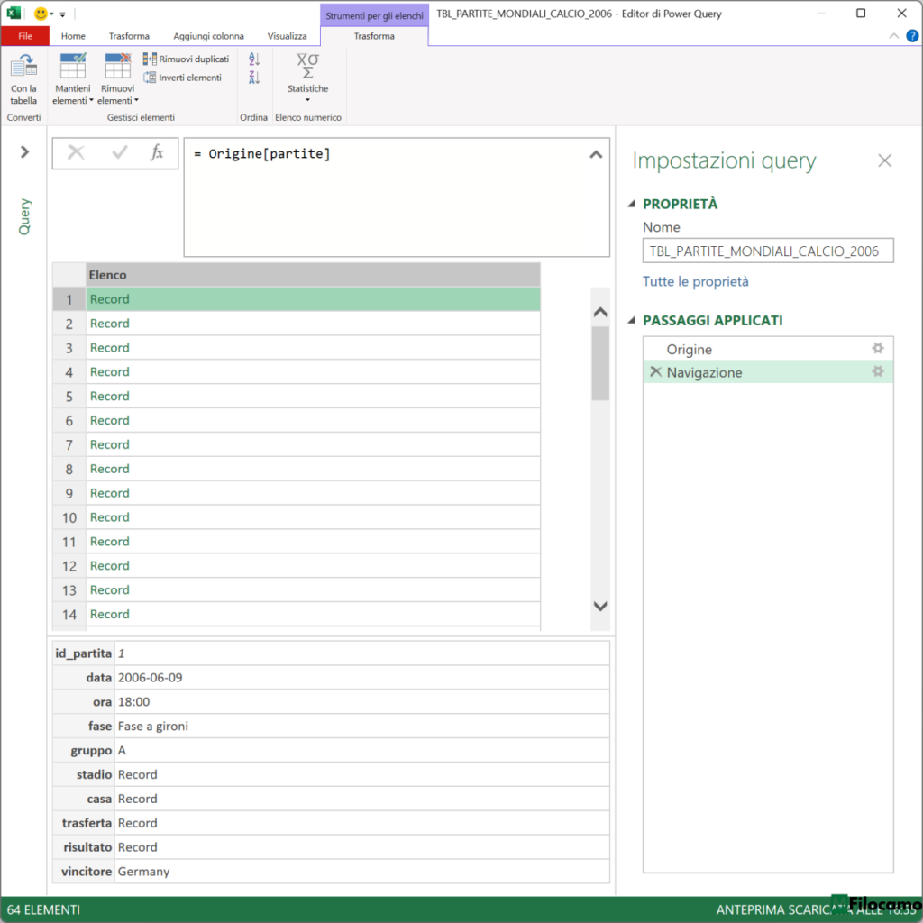Open Record link in row 9

click(109, 493)
